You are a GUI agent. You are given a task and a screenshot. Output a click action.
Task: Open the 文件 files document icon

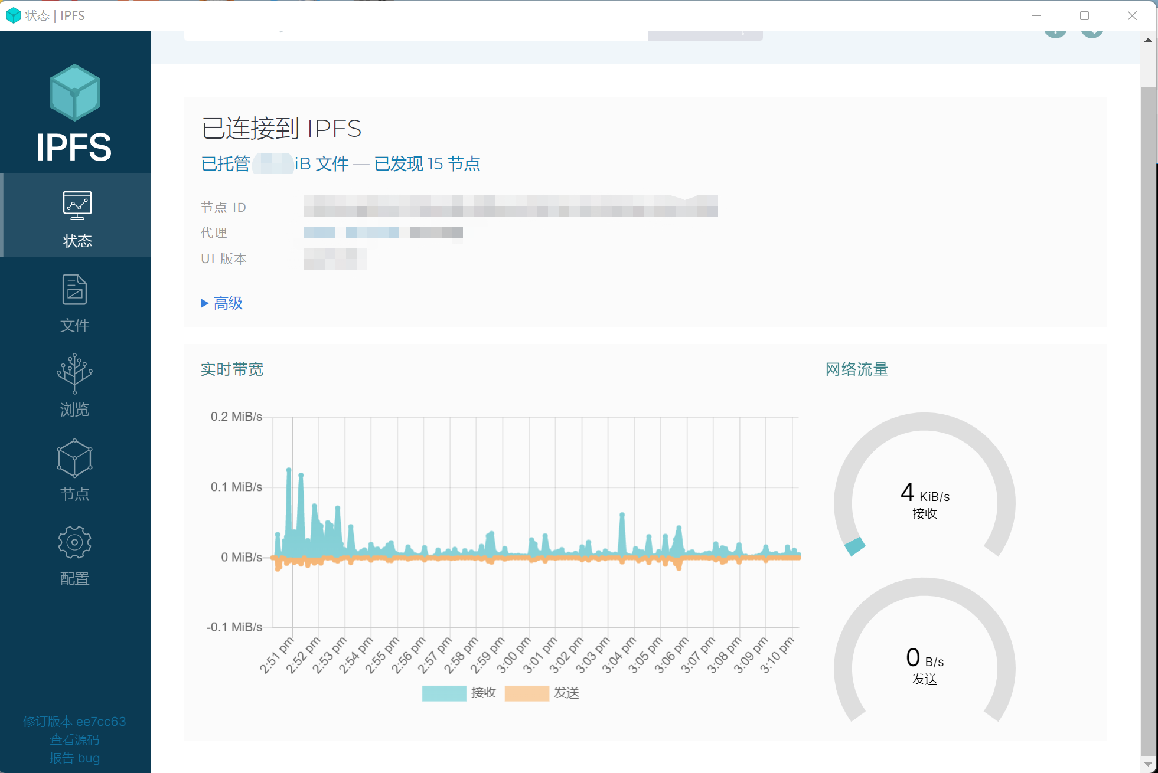click(74, 290)
